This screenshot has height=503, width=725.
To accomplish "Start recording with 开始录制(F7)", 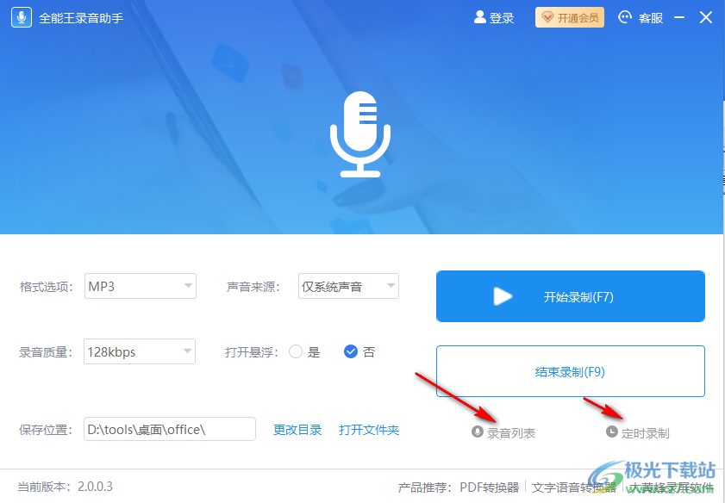I will click(x=570, y=295).
